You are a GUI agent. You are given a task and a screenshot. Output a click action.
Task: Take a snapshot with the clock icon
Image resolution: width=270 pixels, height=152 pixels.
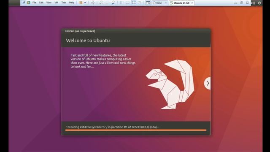101,3
